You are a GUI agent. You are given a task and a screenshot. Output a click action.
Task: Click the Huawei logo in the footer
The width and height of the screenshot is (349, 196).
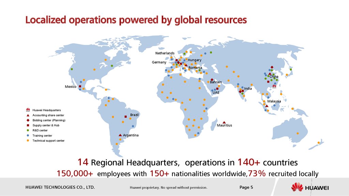coord(310,187)
